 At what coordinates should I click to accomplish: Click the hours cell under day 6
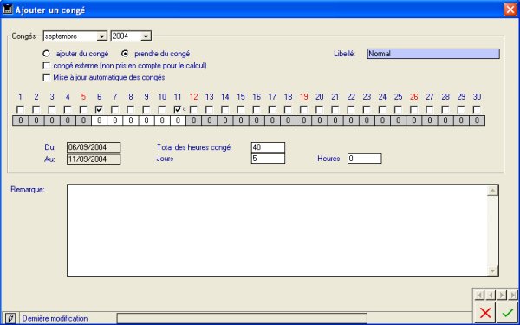[x=99, y=120]
